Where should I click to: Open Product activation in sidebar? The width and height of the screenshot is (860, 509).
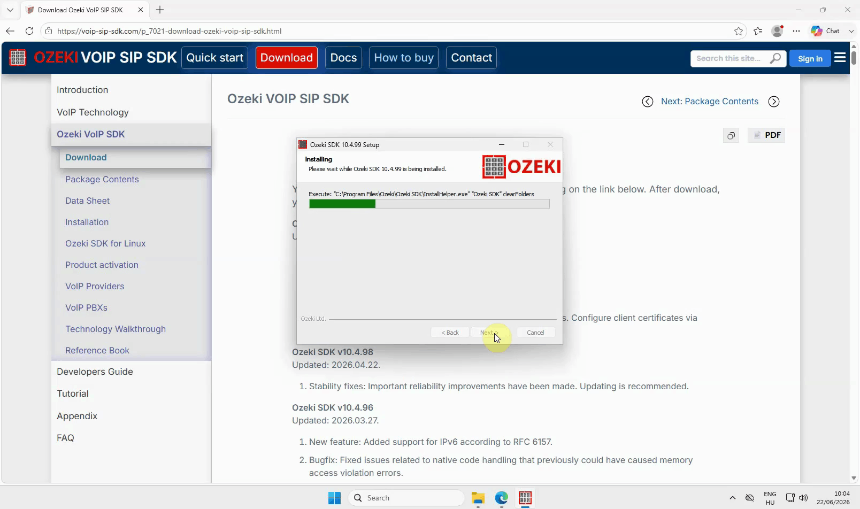tap(102, 265)
